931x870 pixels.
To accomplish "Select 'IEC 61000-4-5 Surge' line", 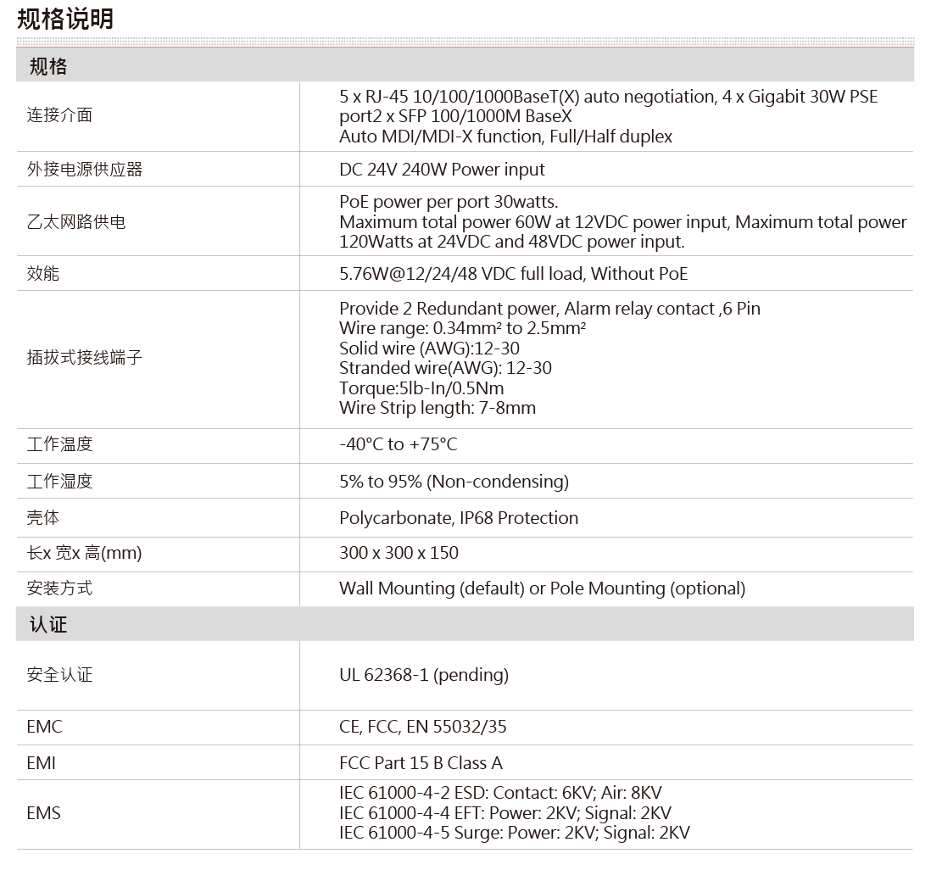I will [515, 834].
